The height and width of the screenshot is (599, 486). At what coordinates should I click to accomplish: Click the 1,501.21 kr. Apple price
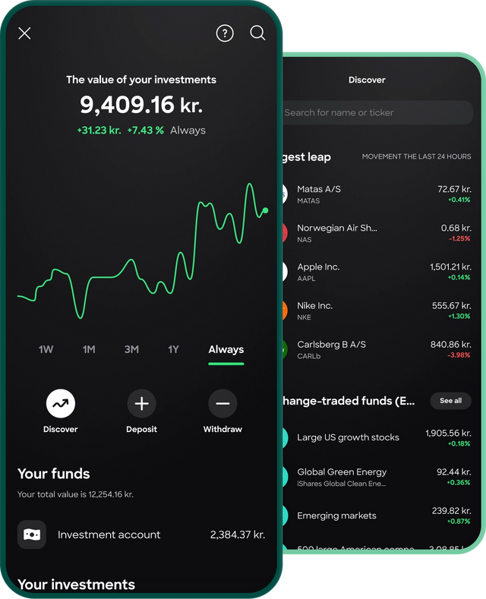pos(450,266)
